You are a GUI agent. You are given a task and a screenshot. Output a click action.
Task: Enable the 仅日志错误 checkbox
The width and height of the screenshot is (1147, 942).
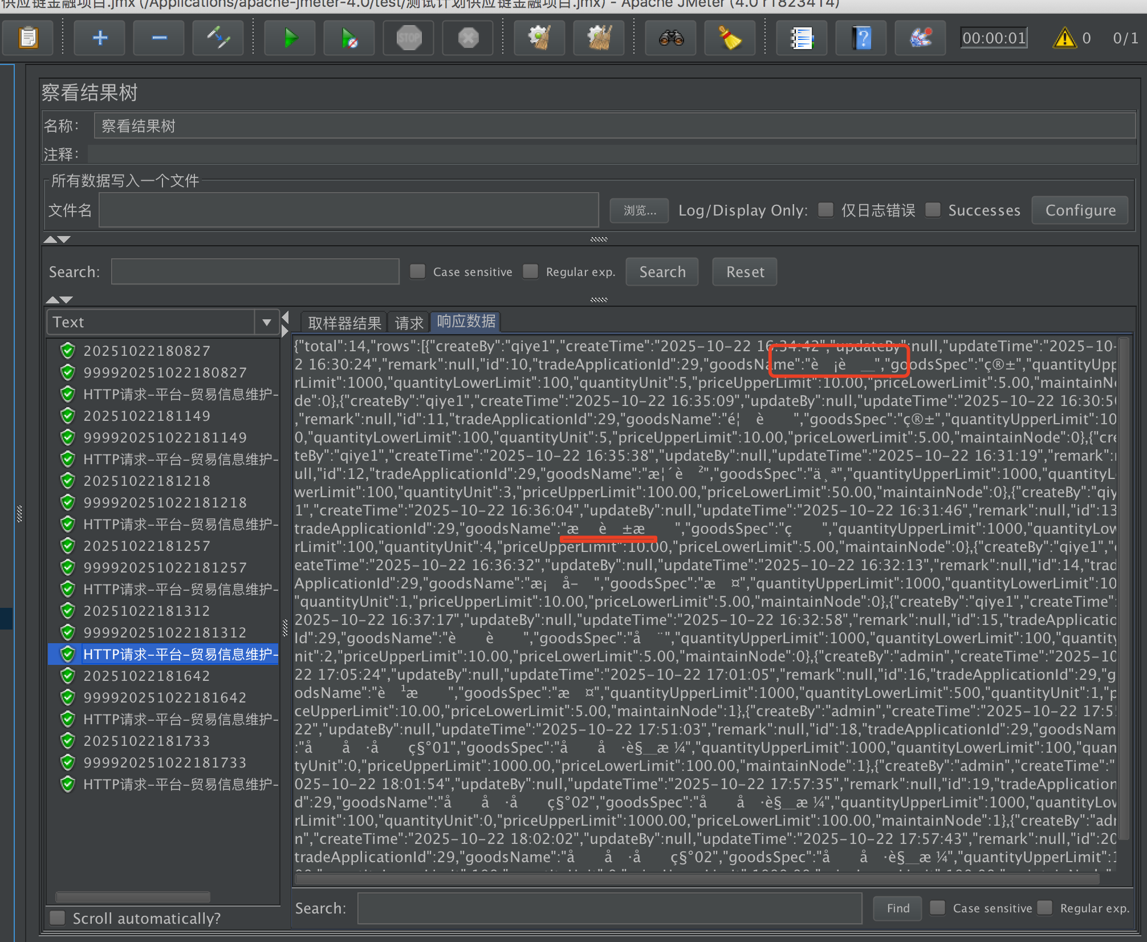click(825, 210)
